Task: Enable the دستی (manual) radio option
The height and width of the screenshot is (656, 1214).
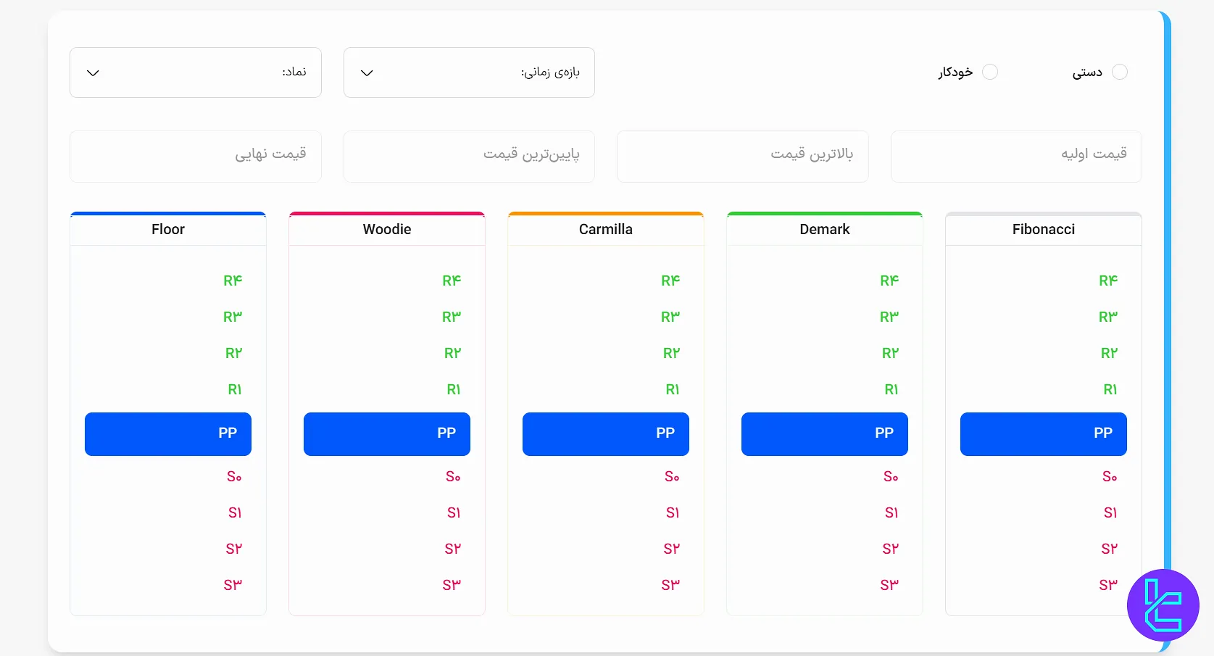Action: pos(1121,72)
